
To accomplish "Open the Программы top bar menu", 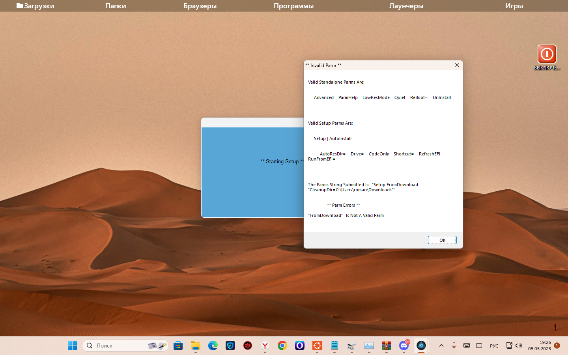I will coord(294,6).
